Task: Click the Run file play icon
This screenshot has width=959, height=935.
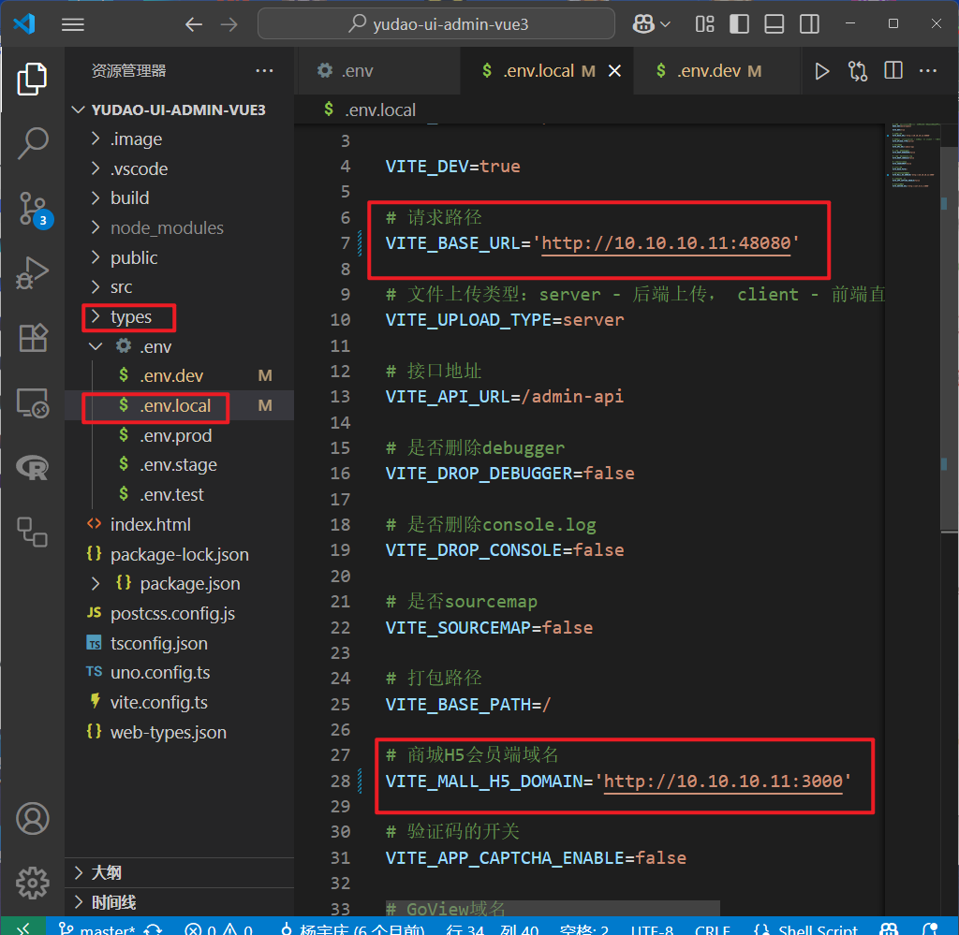Action: pyautogui.click(x=822, y=71)
